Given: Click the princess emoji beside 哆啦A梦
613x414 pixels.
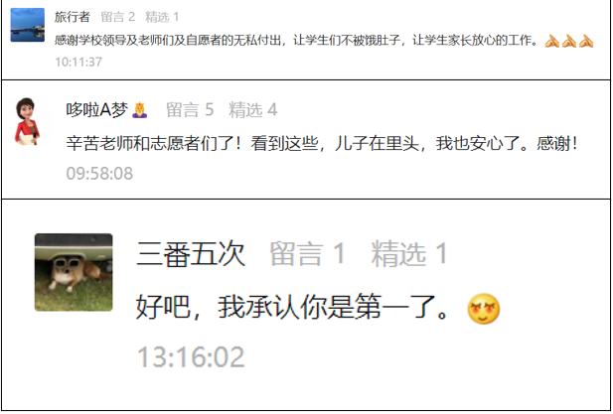Looking at the screenshot, I should [139, 110].
